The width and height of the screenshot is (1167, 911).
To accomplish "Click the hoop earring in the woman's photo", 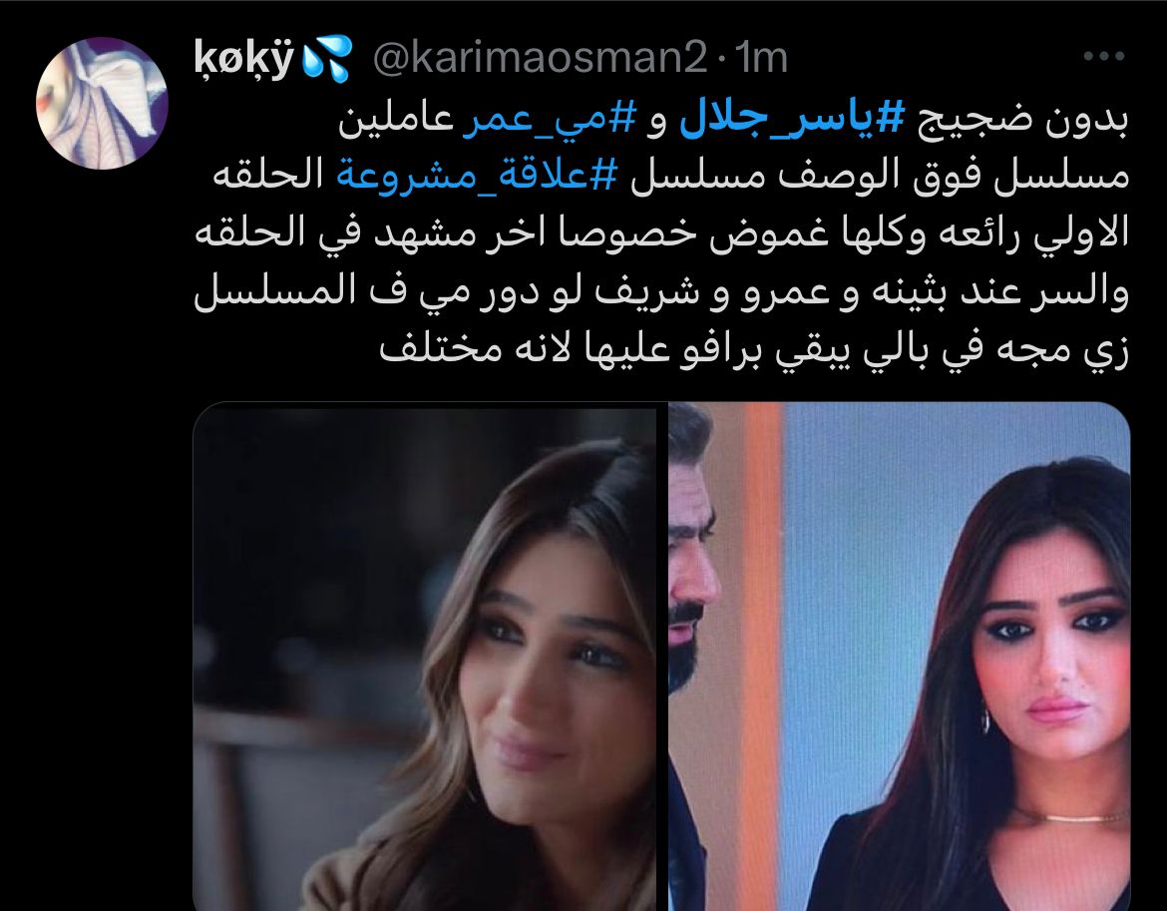I will pos(986,719).
